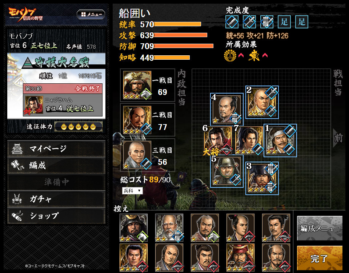Select formation unit number 2 portrait
Screen dimensions: 349x273
[262, 102]
